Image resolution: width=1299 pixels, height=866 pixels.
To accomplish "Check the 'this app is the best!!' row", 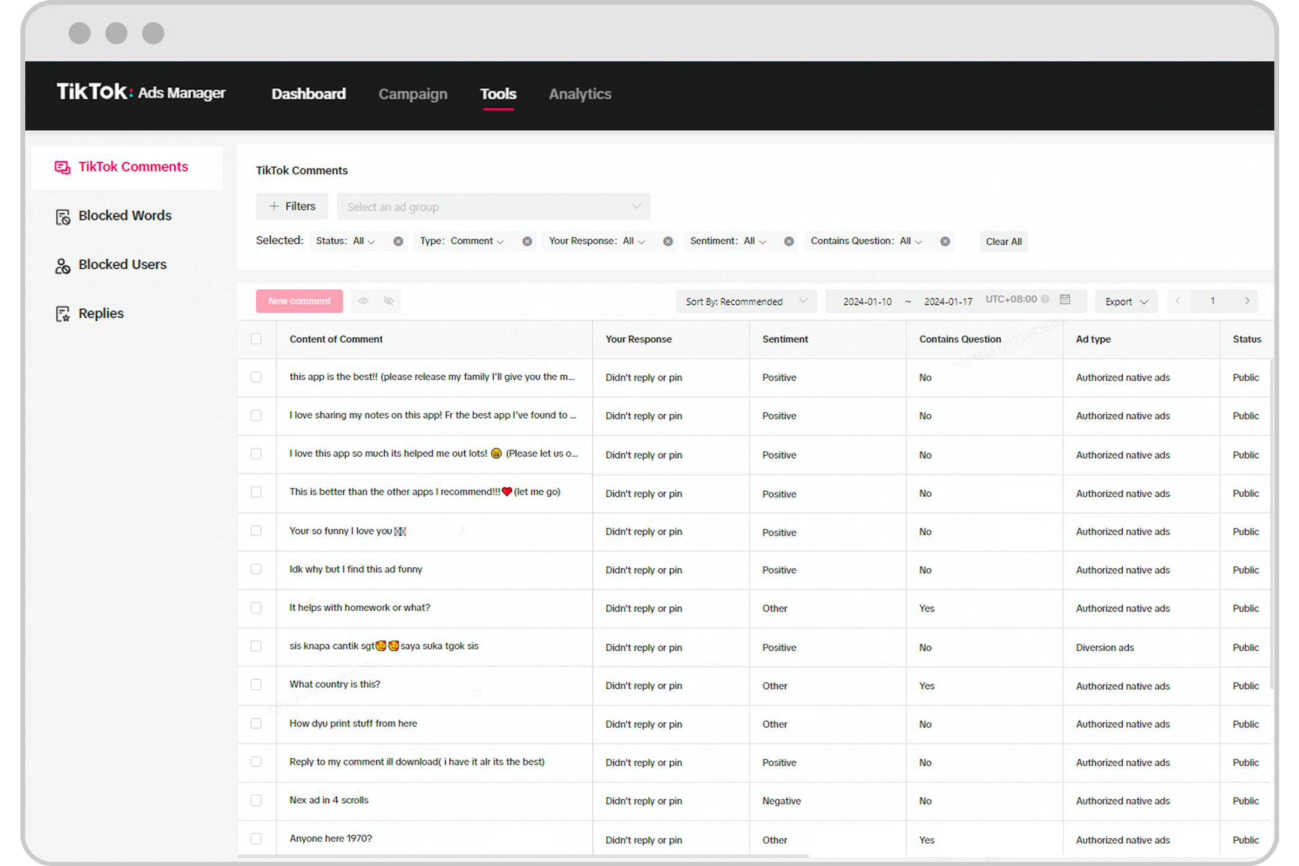I will pyautogui.click(x=256, y=377).
